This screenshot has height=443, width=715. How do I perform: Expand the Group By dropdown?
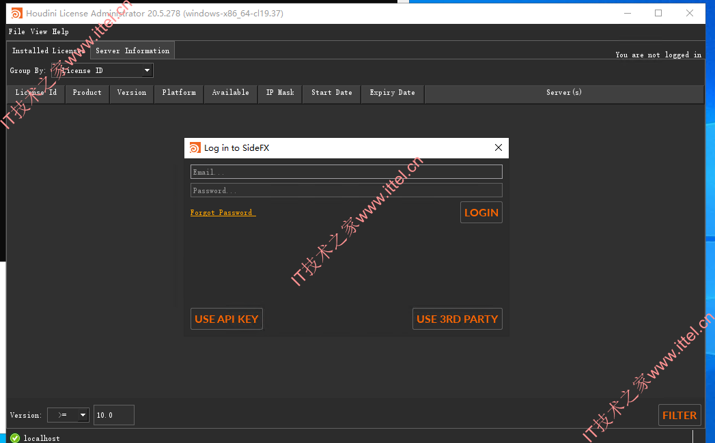(x=102, y=70)
